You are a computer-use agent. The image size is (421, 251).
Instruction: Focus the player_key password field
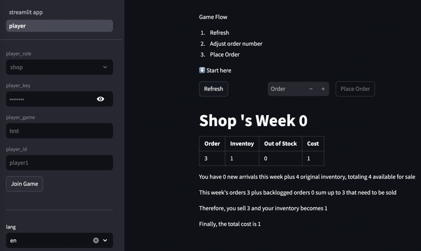(x=51, y=99)
